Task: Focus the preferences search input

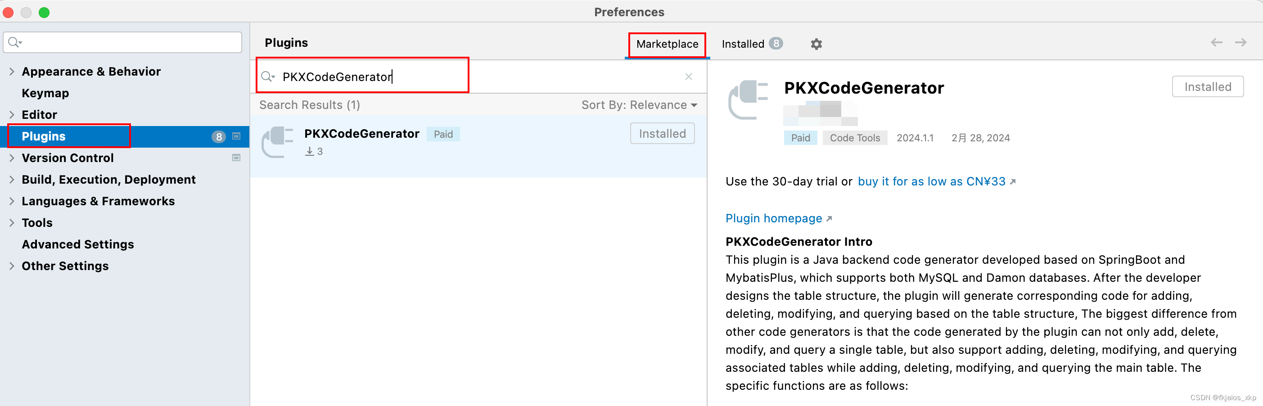Action: [122, 42]
